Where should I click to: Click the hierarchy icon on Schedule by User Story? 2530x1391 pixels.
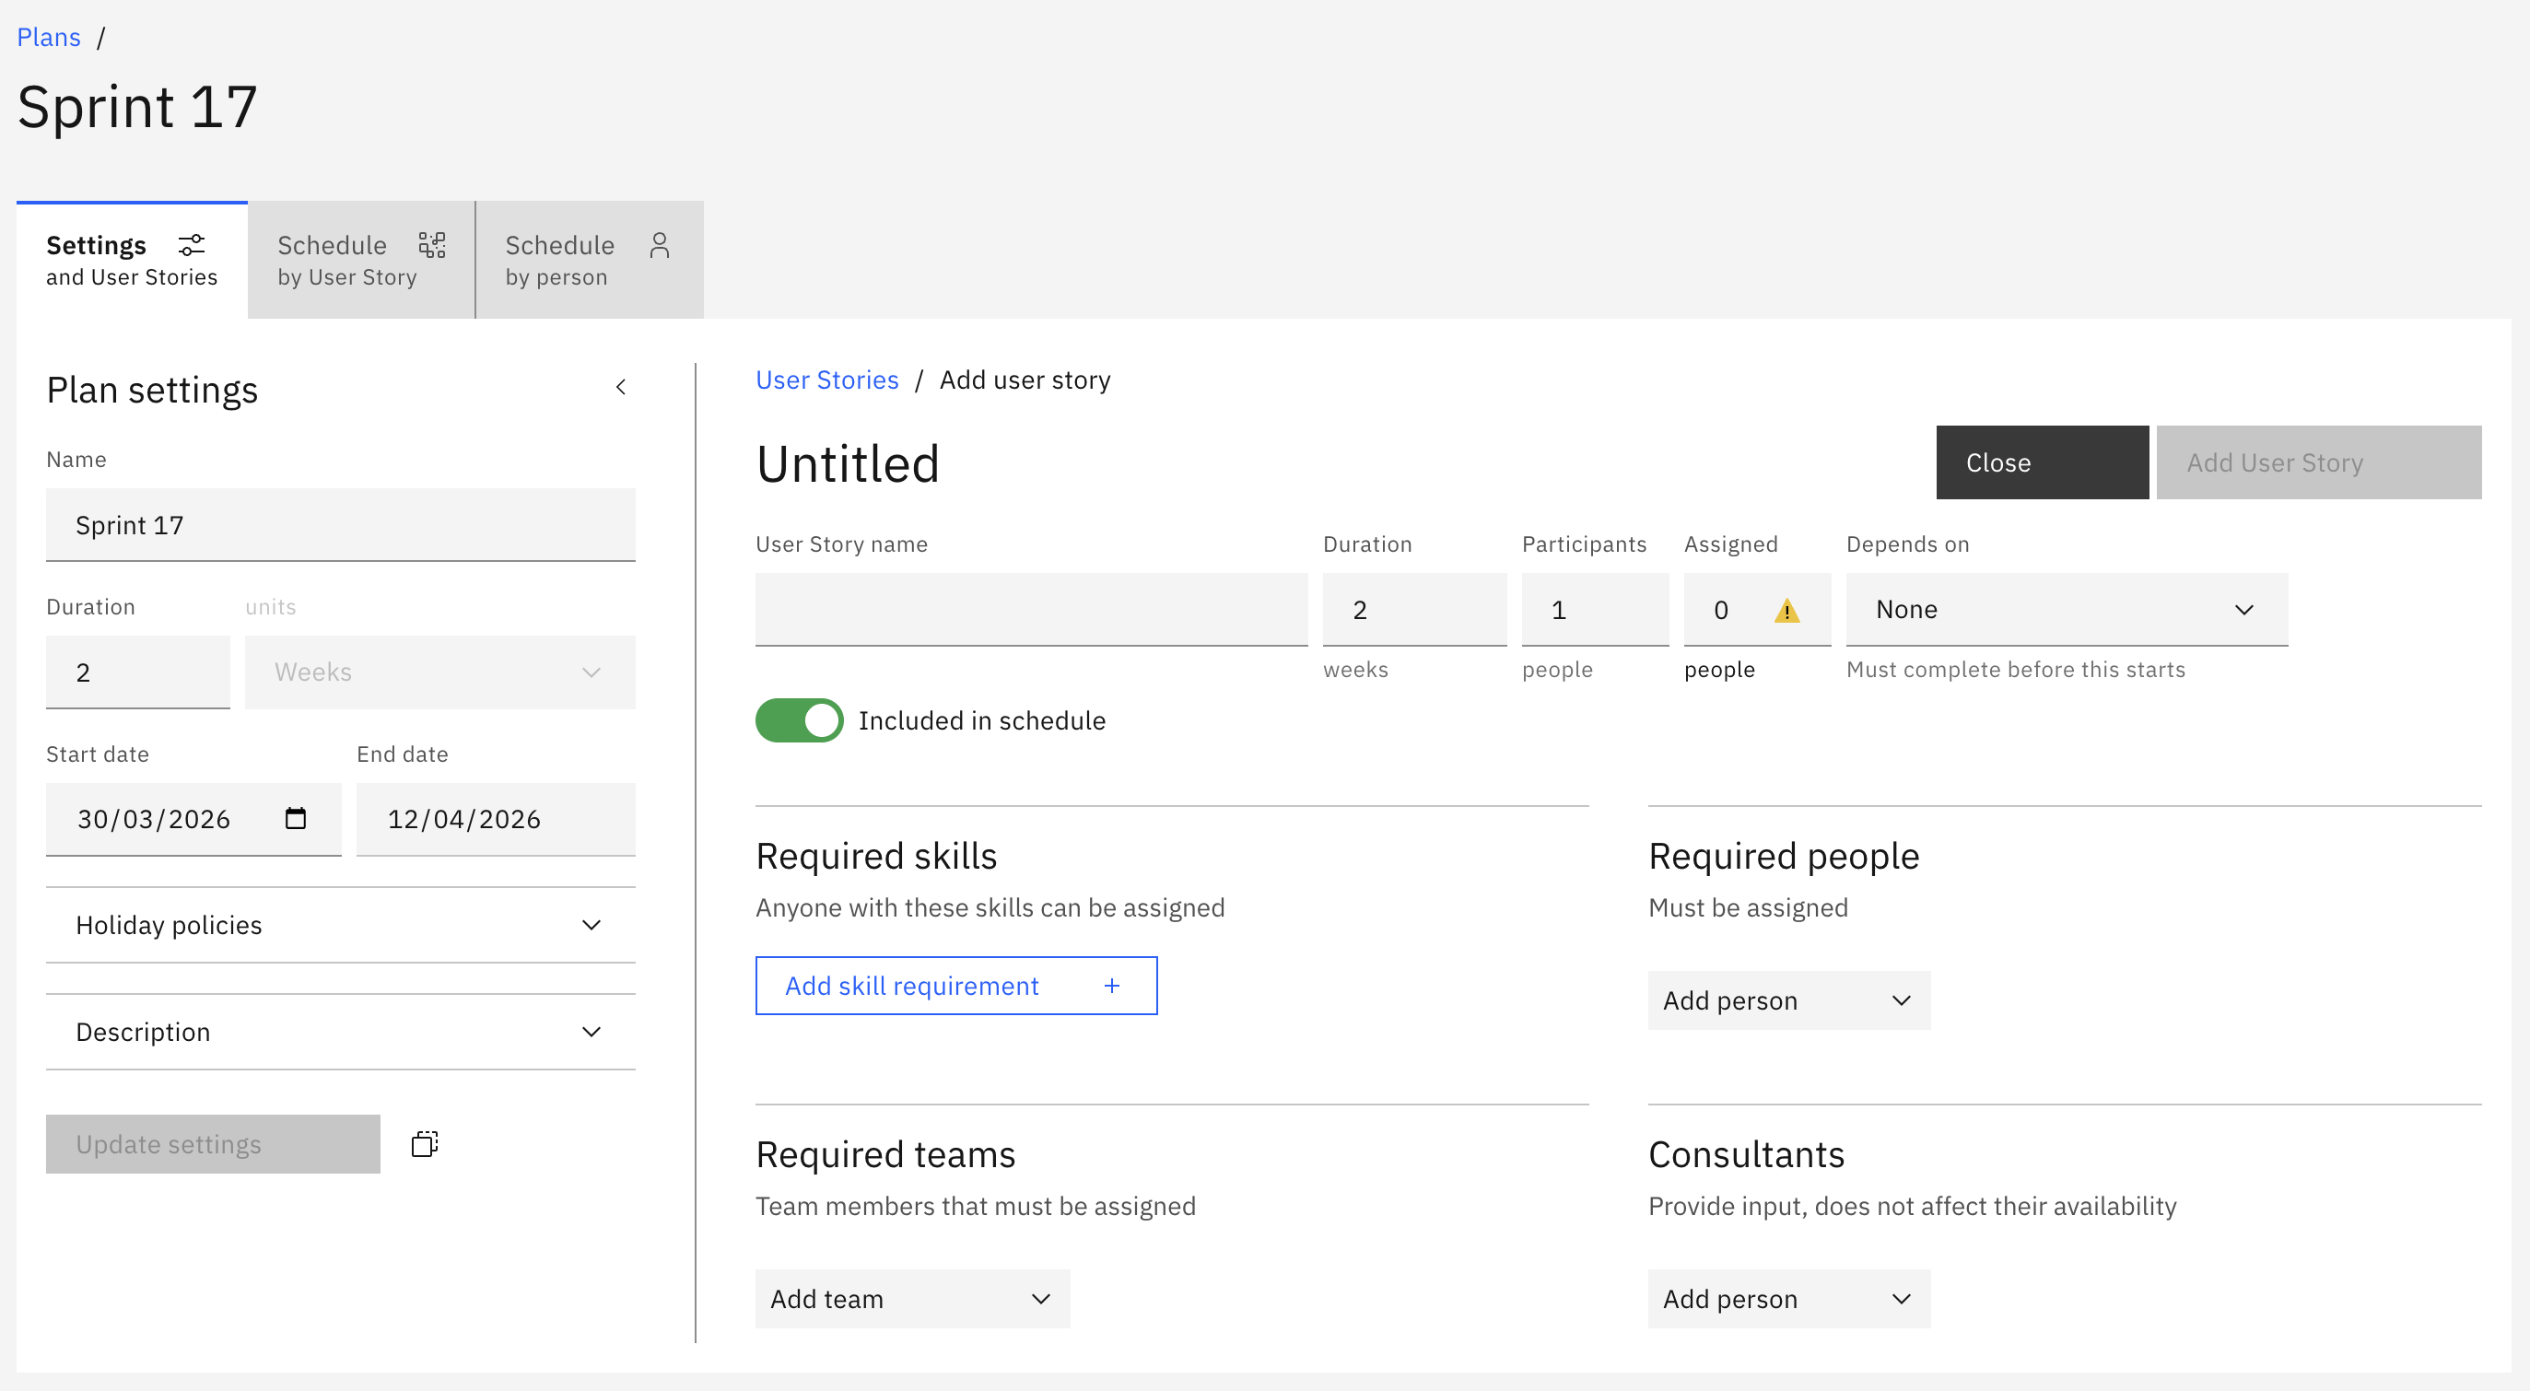[x=432, y=244]
